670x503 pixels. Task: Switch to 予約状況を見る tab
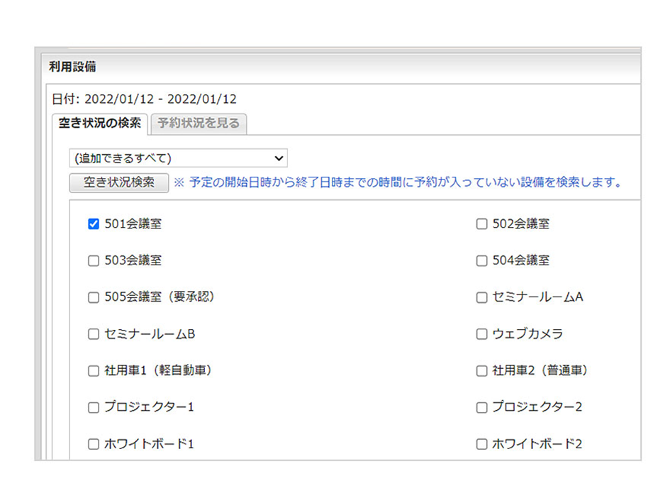[x=198, y=123]
